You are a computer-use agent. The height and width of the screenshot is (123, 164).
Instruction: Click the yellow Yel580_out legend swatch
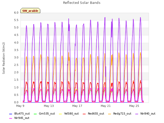pyautogui.click(x=60, y=114)
